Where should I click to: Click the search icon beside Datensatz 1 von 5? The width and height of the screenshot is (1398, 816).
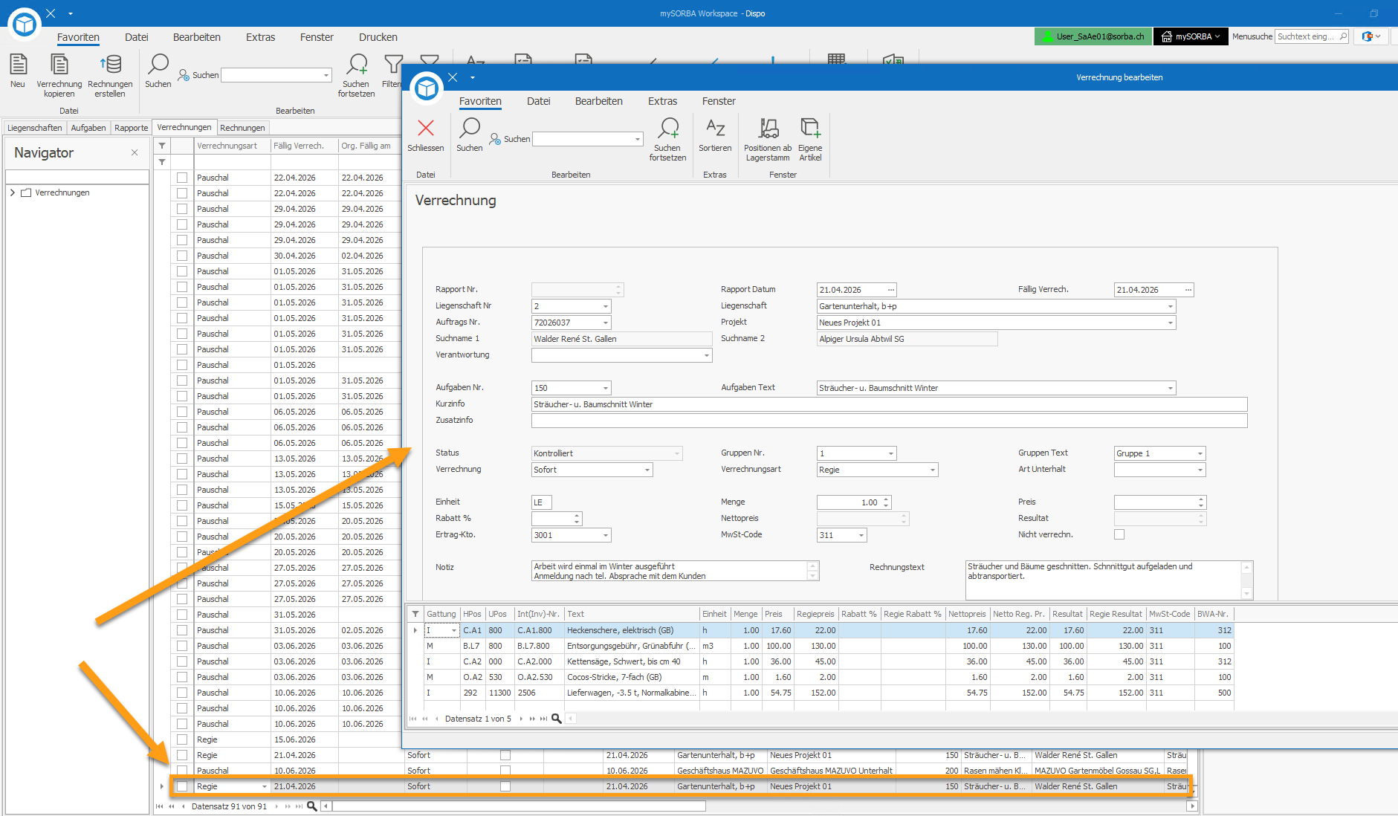(x=557, y=719)
